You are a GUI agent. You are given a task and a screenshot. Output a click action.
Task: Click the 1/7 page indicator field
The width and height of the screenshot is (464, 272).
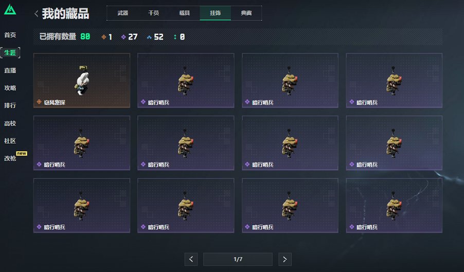(x=238, y=259)
